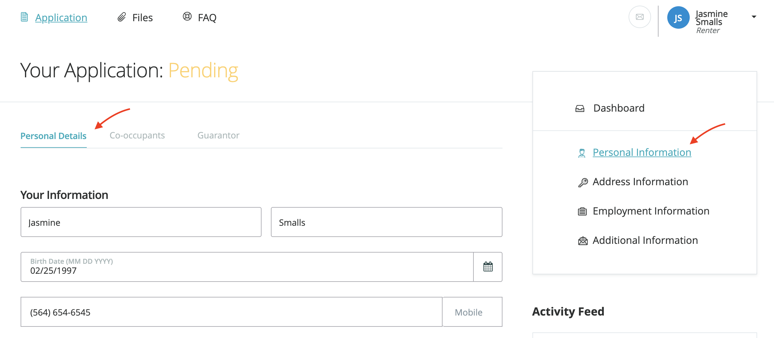Click the Additional Information envelope icon
Image resolution: width=774 pixels, height=338 pixels.
point(583,241)
